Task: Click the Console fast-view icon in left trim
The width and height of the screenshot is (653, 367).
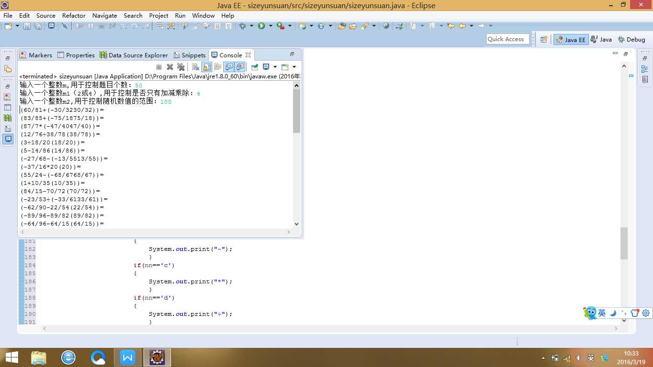Action: pos(8,139)
